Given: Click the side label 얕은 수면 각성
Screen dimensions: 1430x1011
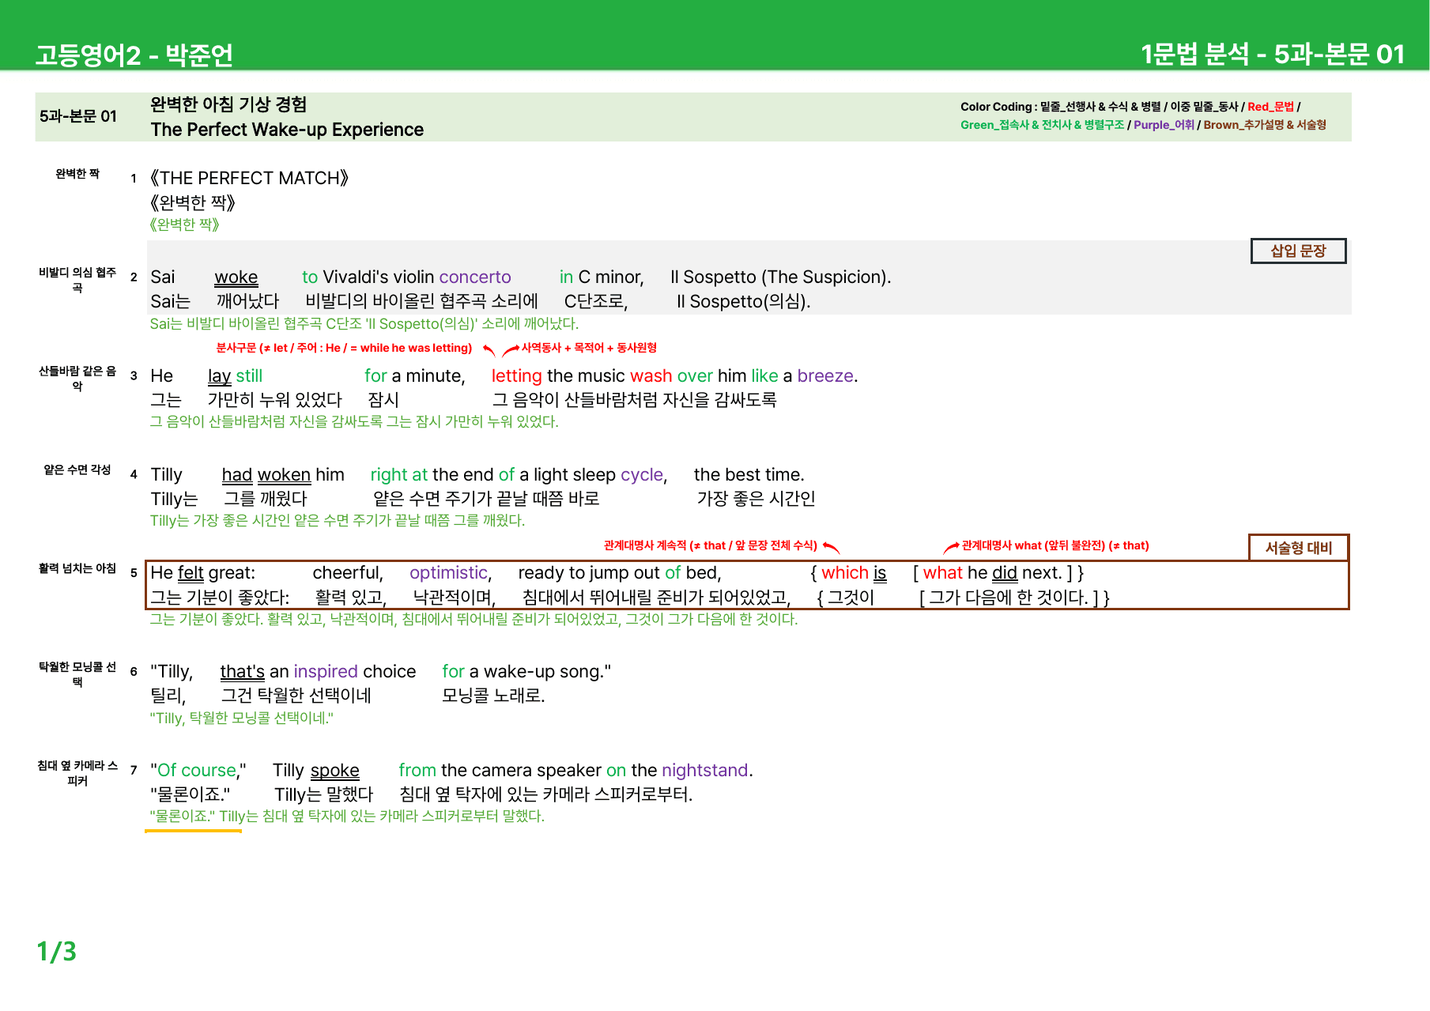Looking at the screenshot, I should pos(77,470).
